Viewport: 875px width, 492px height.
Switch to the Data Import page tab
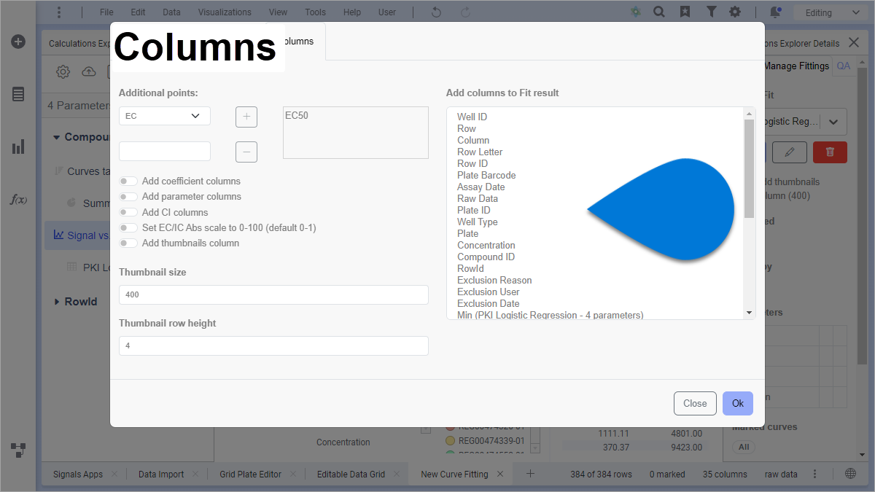tap(161, 474)
